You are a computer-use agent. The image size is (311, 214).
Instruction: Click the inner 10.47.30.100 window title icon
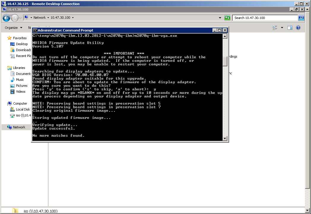(4, 9)
